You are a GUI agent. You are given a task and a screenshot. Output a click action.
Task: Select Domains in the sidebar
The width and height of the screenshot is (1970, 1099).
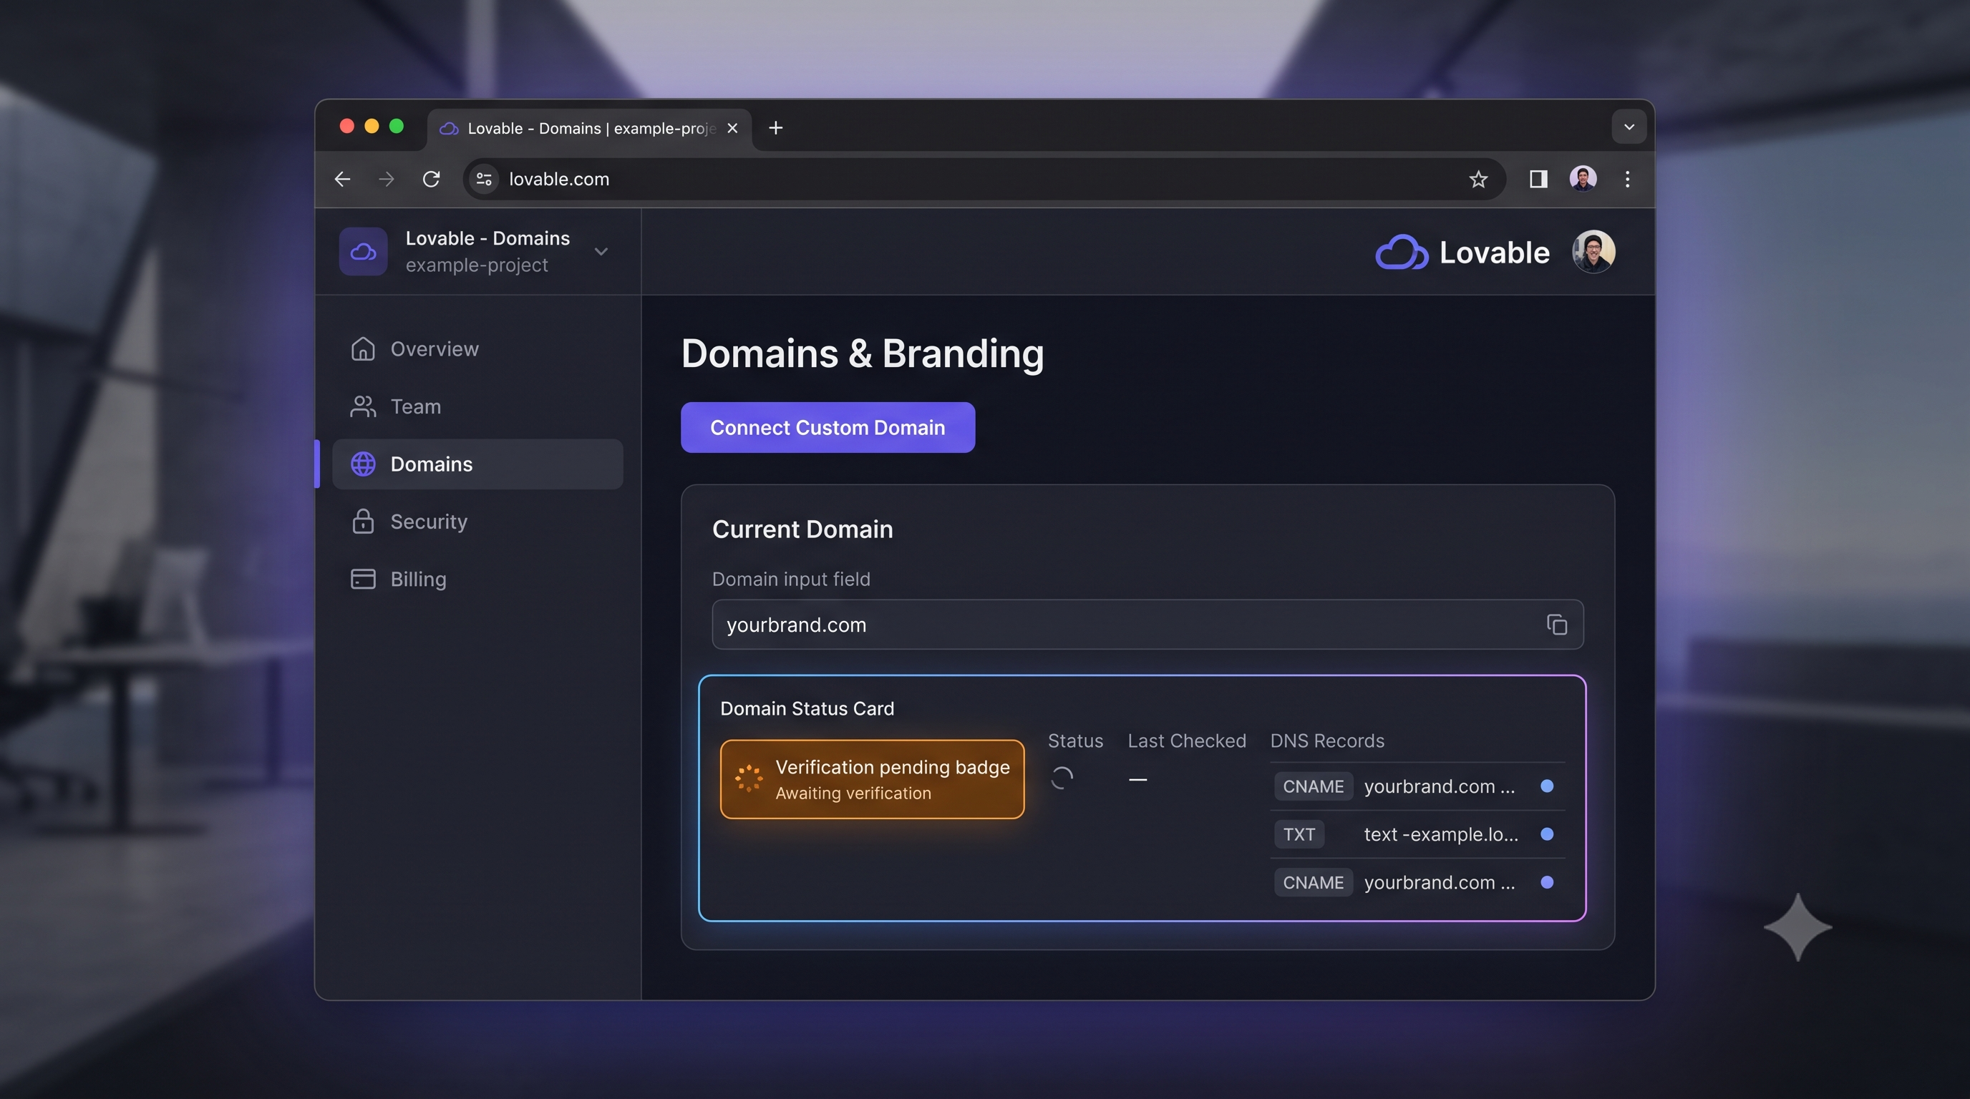477,464
